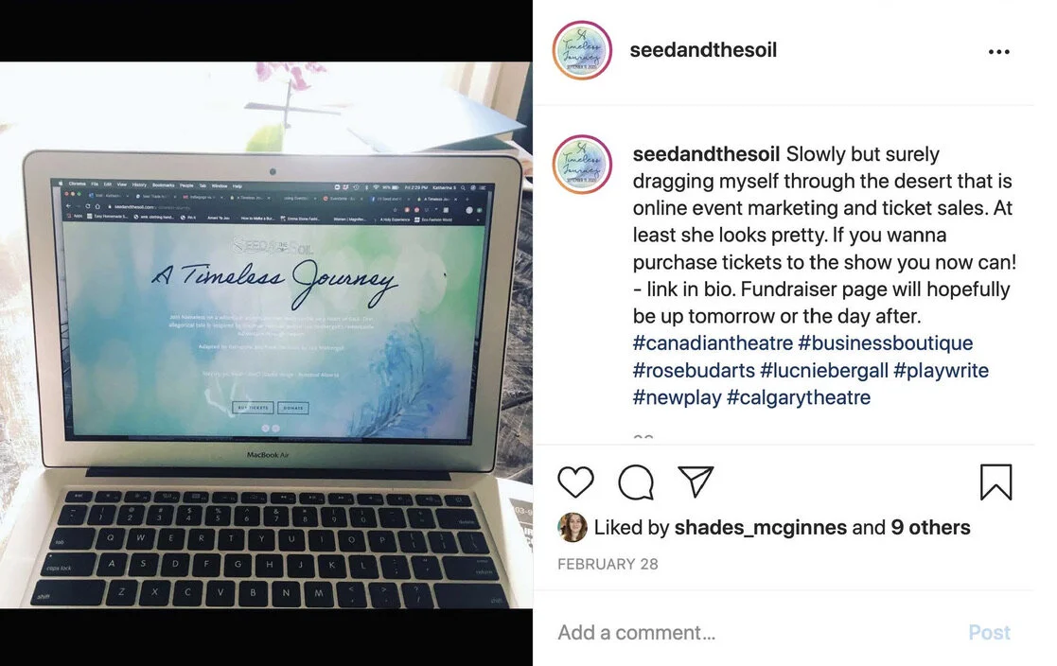1057x666 pixels.
Task: Focus the Add a comment field
Action: pos(755,632)
